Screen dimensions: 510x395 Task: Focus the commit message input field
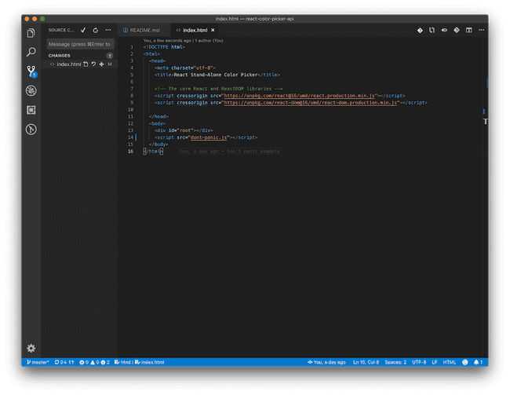(80, 44)
